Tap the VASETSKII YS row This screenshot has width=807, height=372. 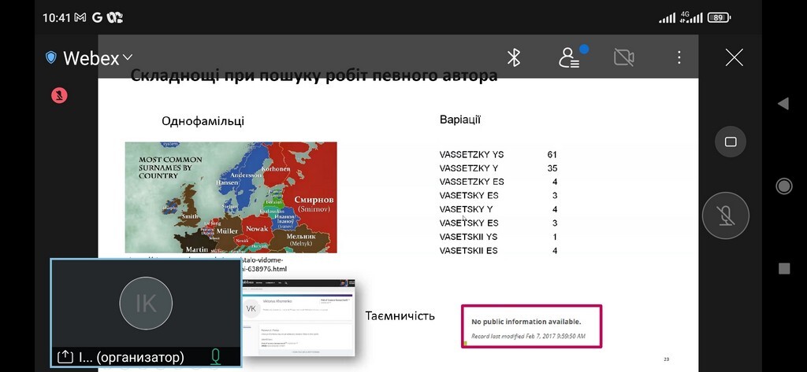point(498,237)
